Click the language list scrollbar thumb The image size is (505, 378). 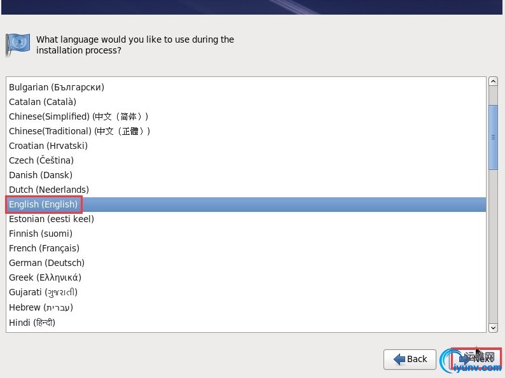coord(493,137)
